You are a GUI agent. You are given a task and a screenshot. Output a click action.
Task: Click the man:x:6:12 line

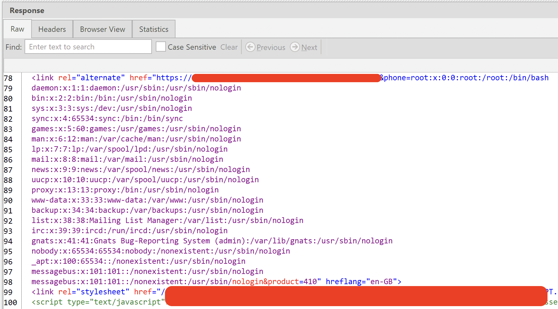click(136, 139)
